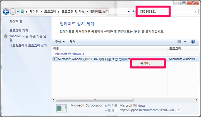The image size is (201, 117).
Task: Expand arrow after 프로그램 breadcrumb
Action: 59,12
